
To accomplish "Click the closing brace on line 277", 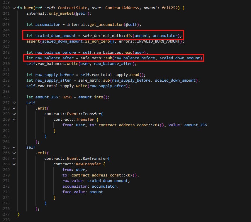I will pyautogui.click(x=18, y=214).
